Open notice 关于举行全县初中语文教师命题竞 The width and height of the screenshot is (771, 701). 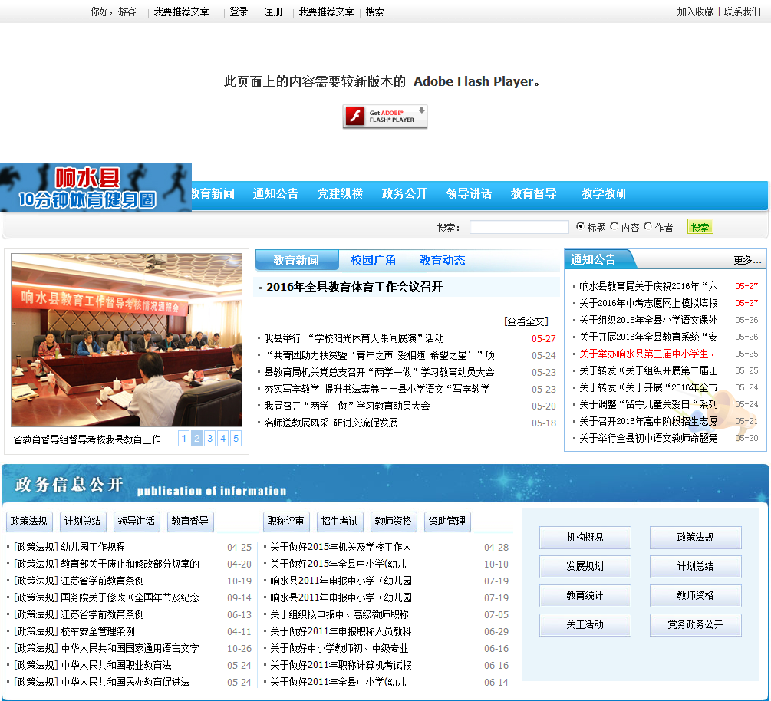[648, 438]
